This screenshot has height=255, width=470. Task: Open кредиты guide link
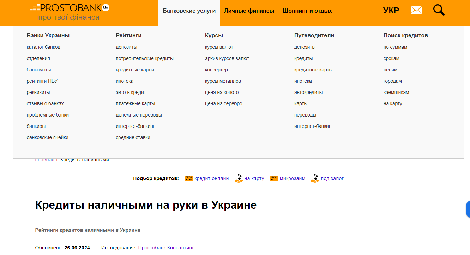(303, 58)
